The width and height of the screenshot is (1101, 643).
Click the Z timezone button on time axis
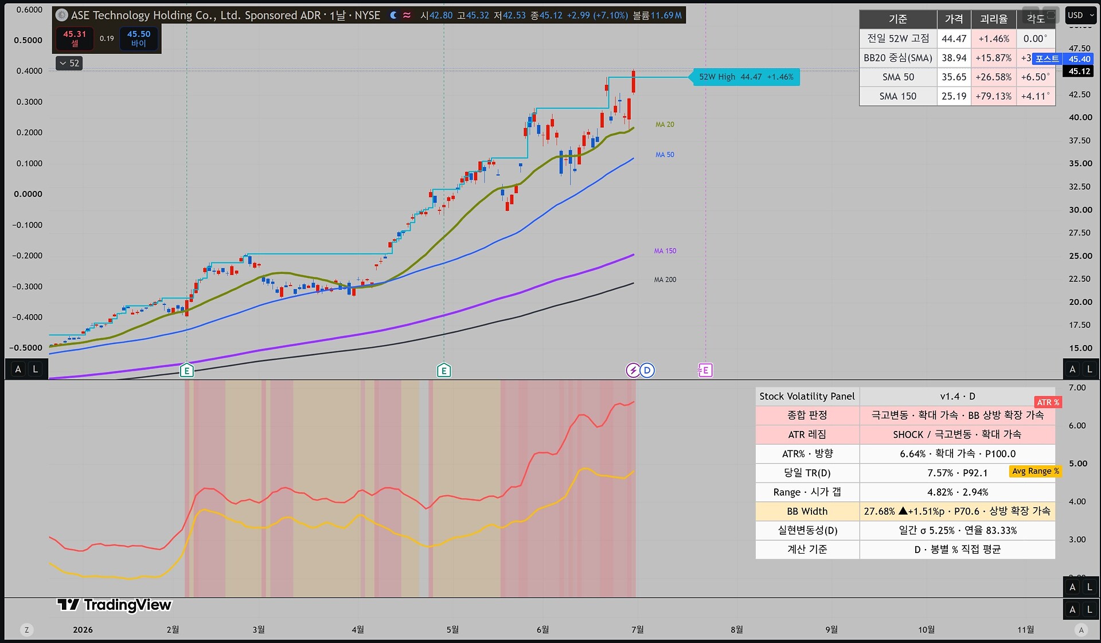click(26, 630)
